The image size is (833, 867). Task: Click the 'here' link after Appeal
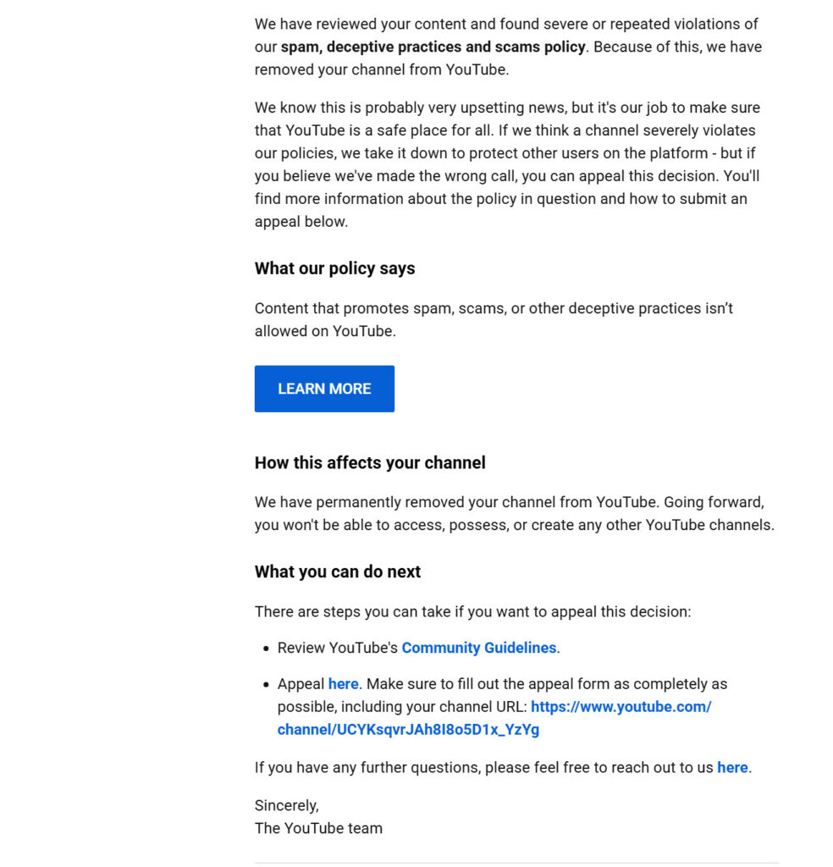click(343, 683)
